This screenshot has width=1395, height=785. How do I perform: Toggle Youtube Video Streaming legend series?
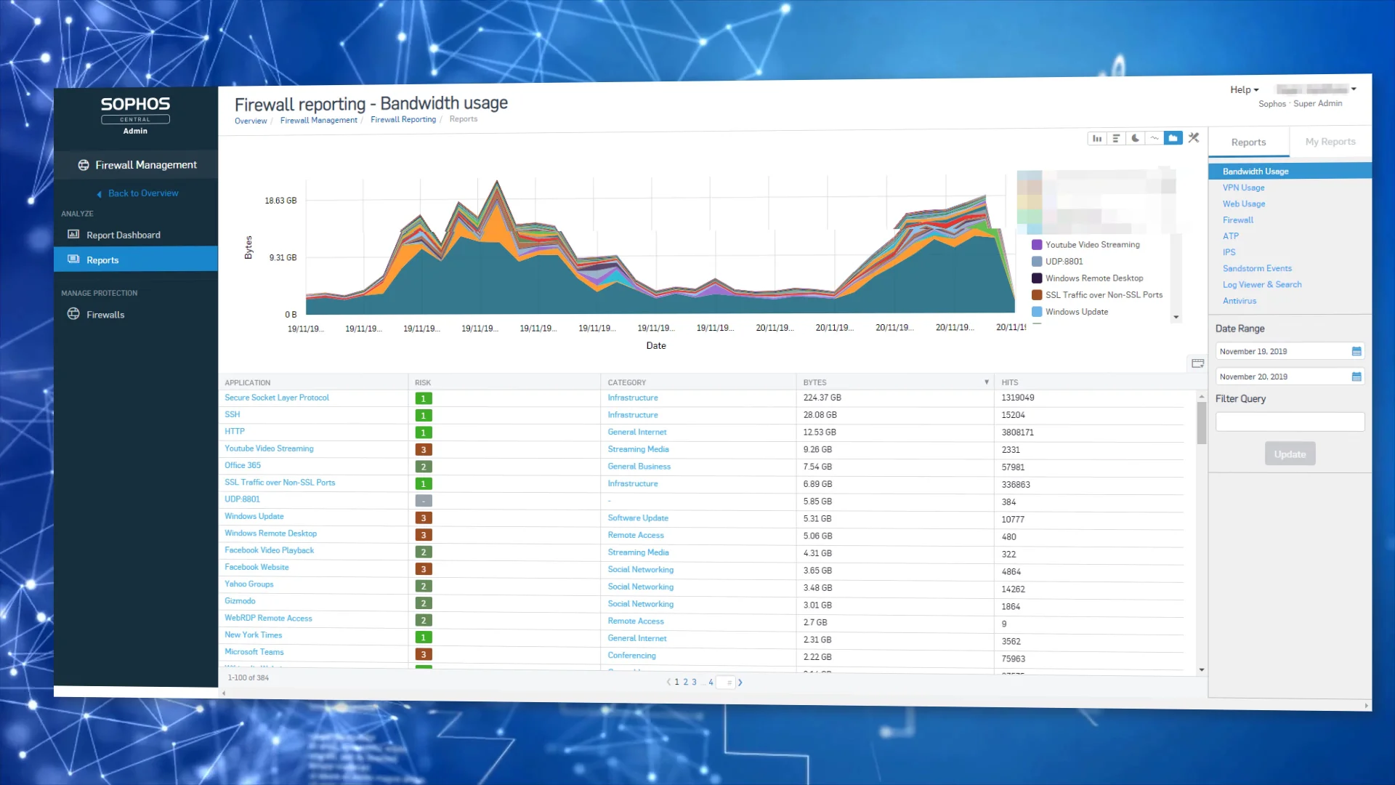coord(1092,245)
